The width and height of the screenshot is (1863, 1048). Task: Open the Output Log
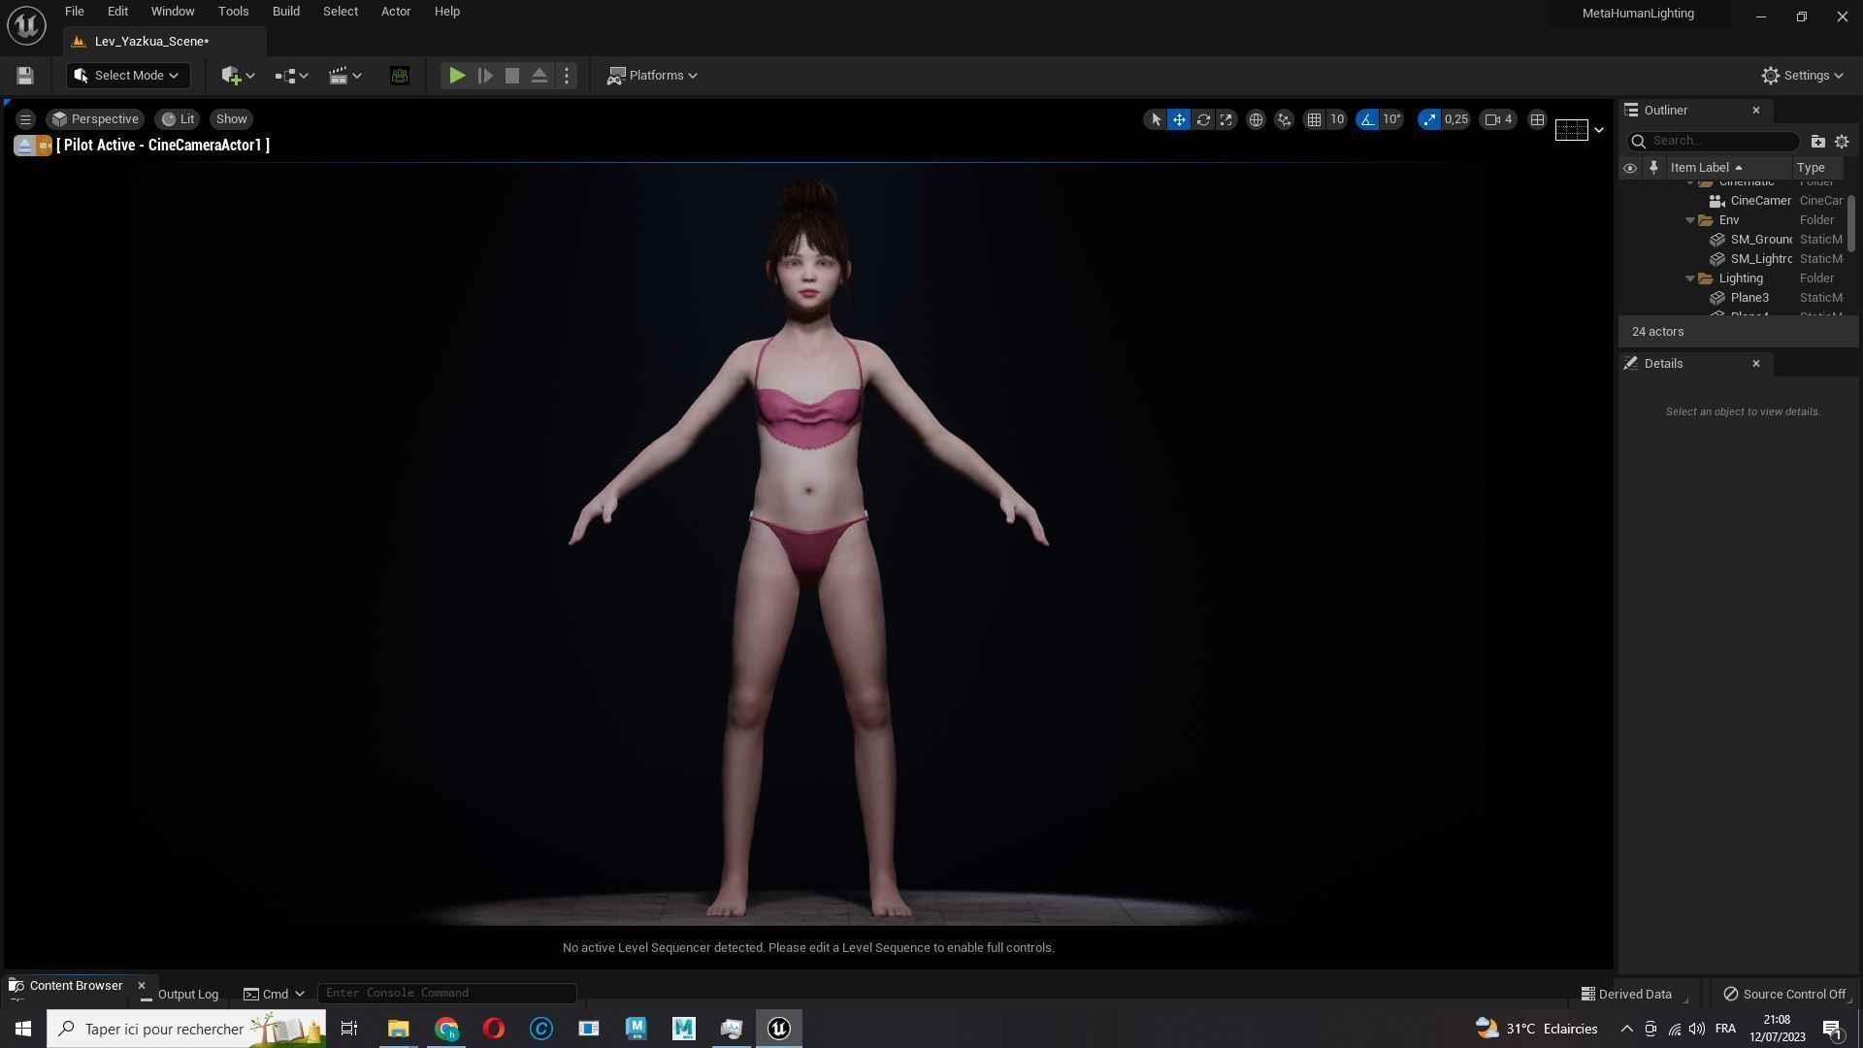pyautogui.click(x=180, y=995)
